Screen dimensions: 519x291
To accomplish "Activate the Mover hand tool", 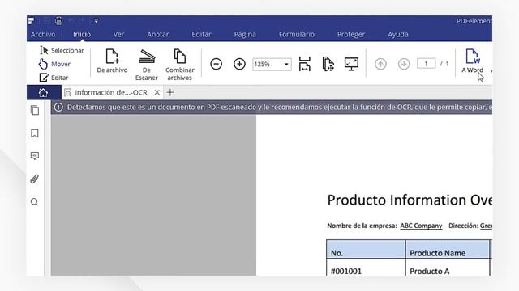I will 54,64.
